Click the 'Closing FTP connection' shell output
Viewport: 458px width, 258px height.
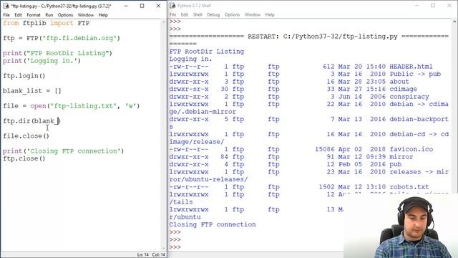(x=213, y=224)
